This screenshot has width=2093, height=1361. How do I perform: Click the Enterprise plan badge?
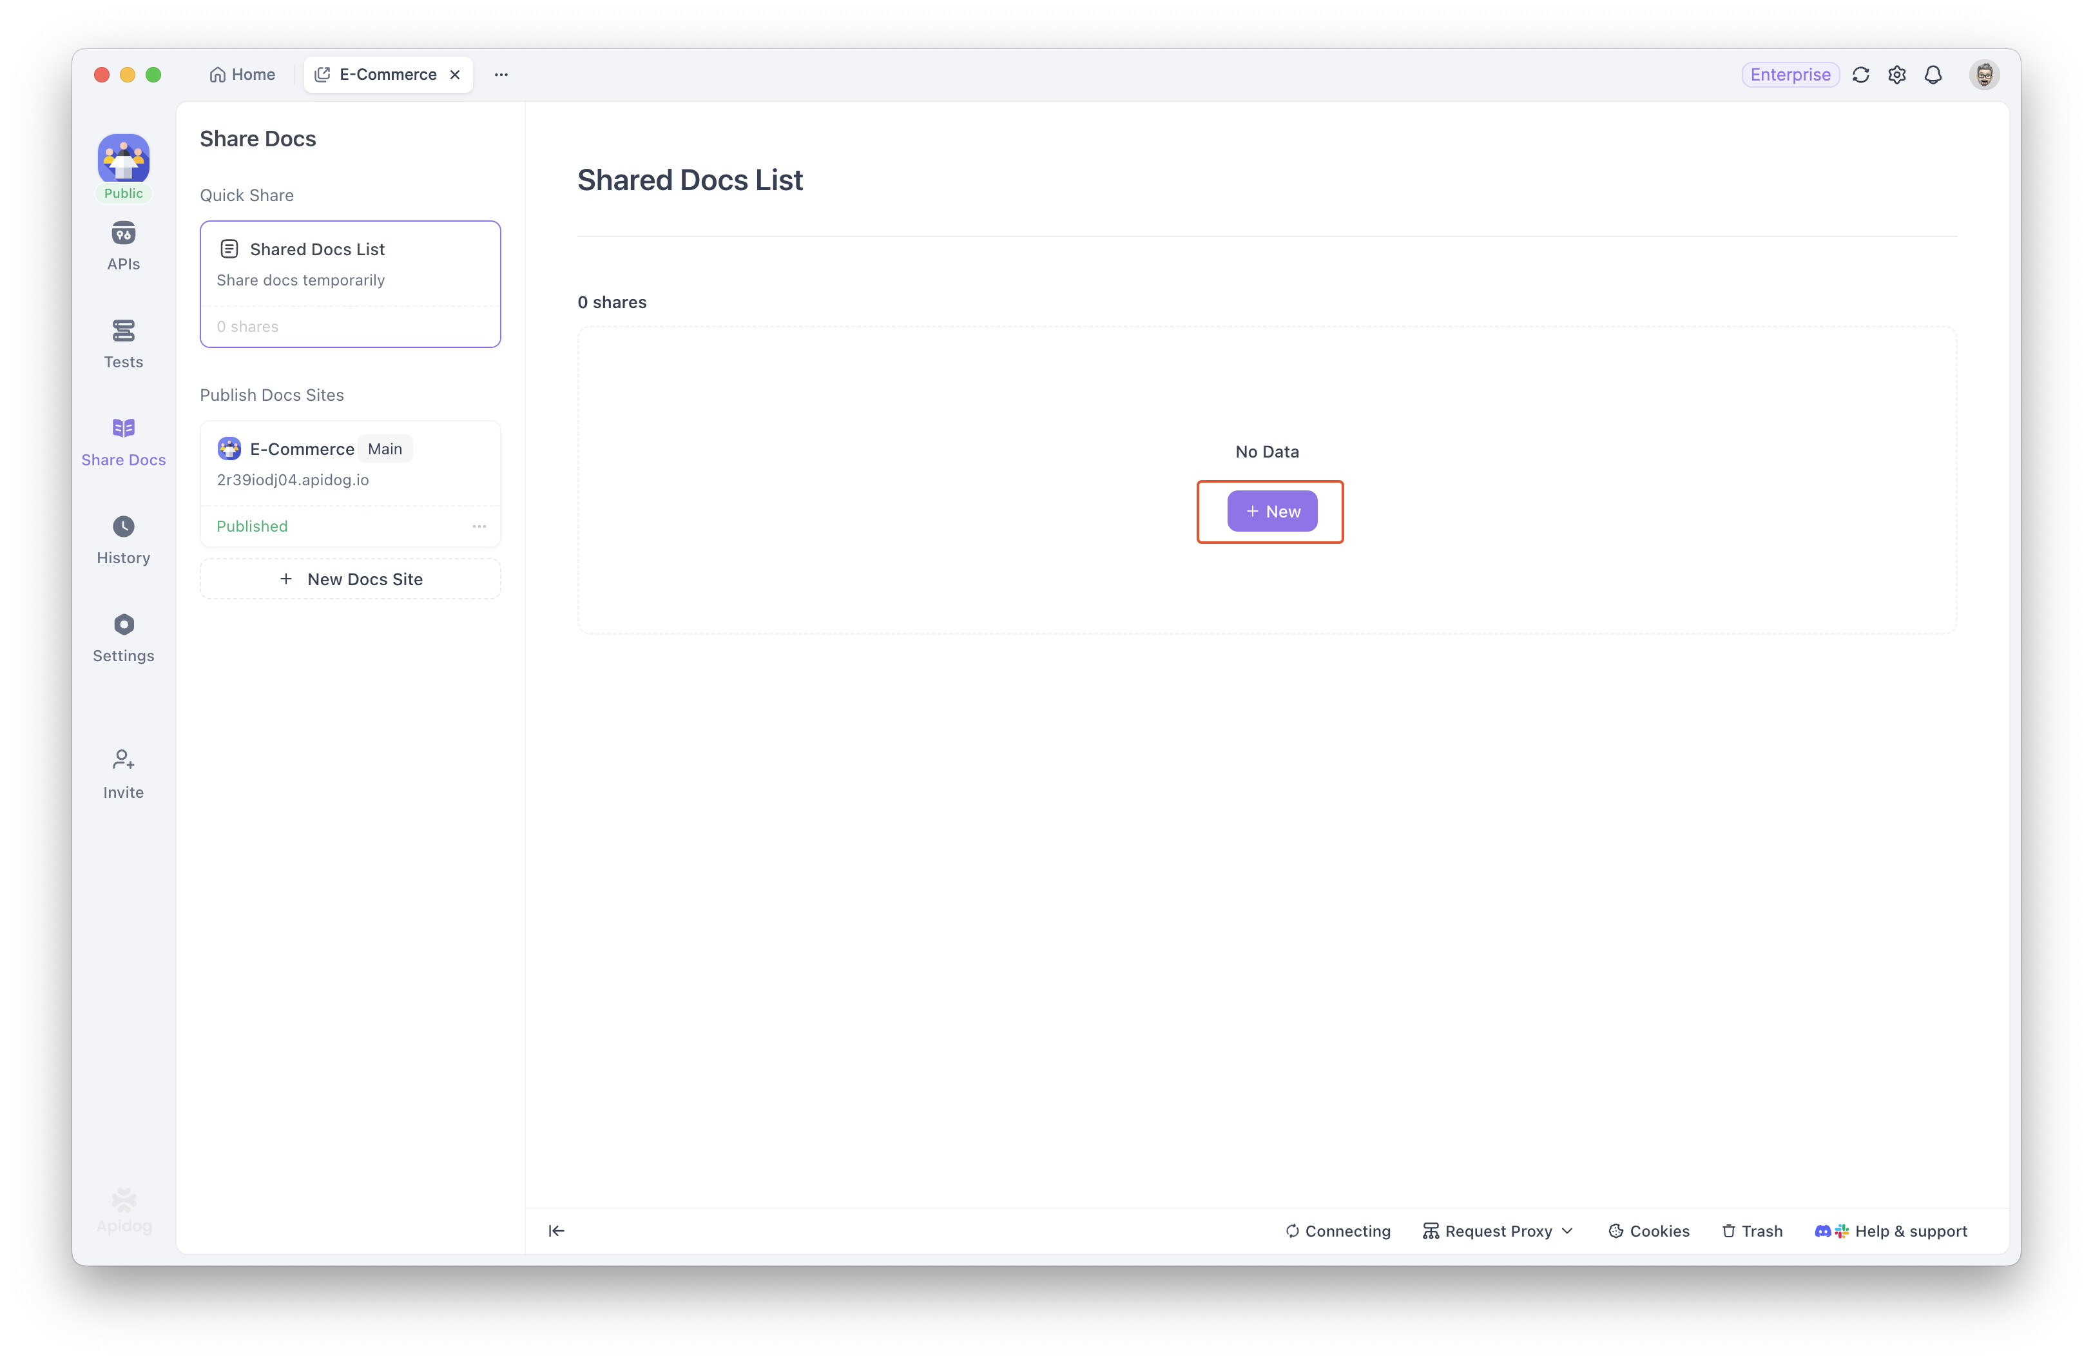coord(1789,75)
